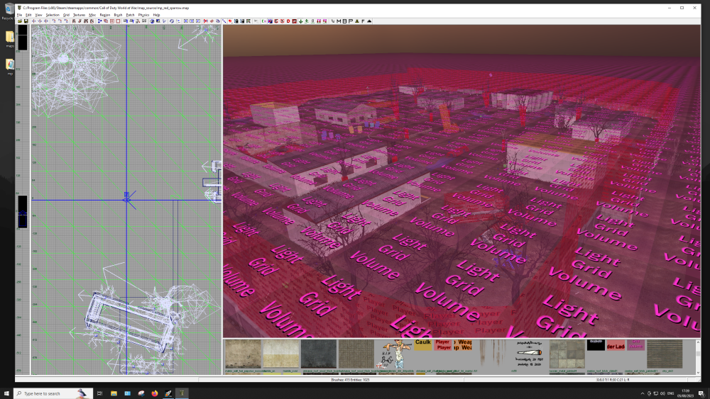
Task: Click the red D toolbar icon
Action: [x=288, y=21]
